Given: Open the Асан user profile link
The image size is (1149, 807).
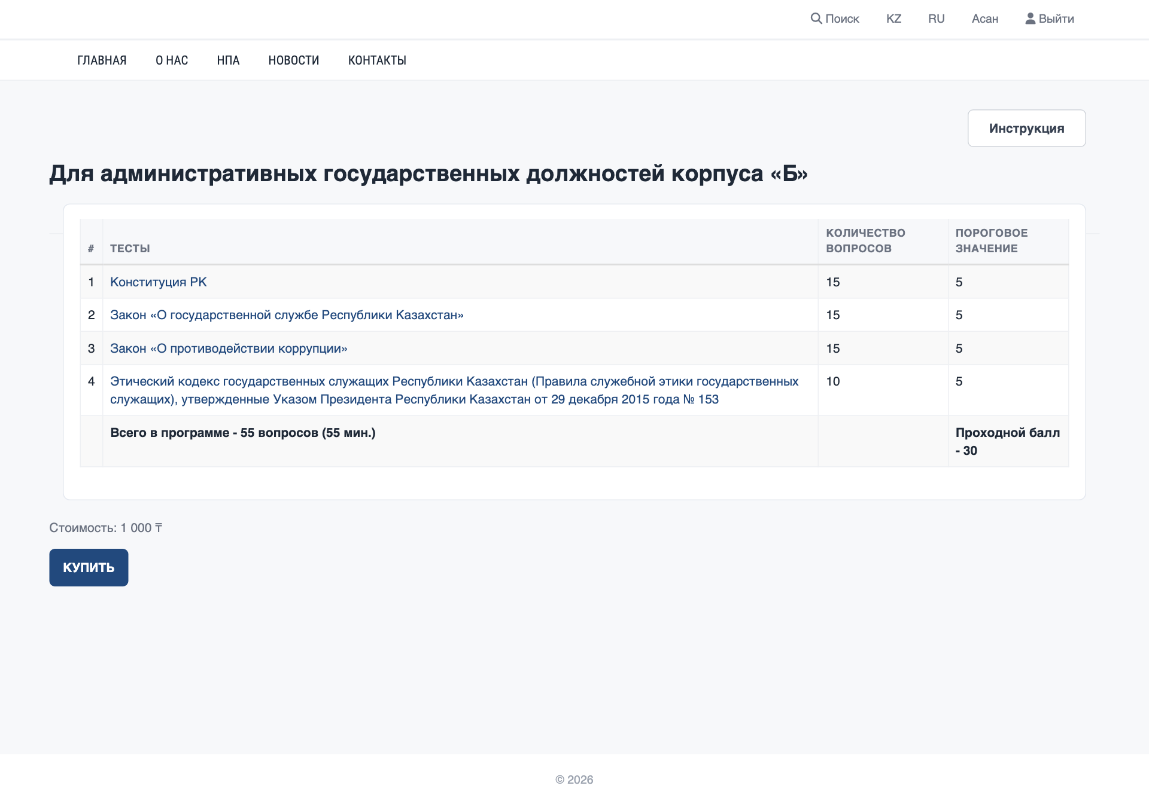Looking at the screenshot, I should pos(985,19).
